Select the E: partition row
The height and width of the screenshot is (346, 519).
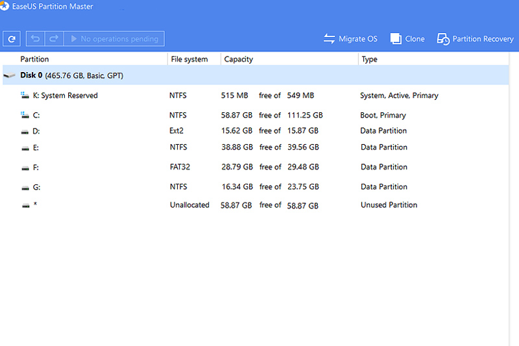tap(256, 147)
